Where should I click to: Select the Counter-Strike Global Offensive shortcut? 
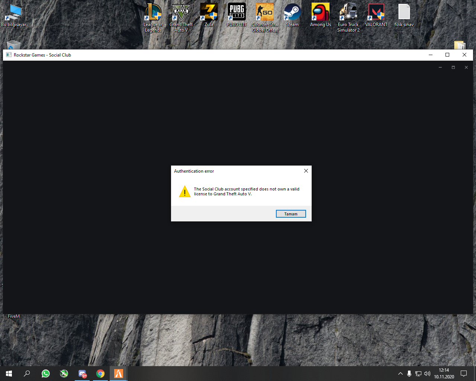click(265, 17)
